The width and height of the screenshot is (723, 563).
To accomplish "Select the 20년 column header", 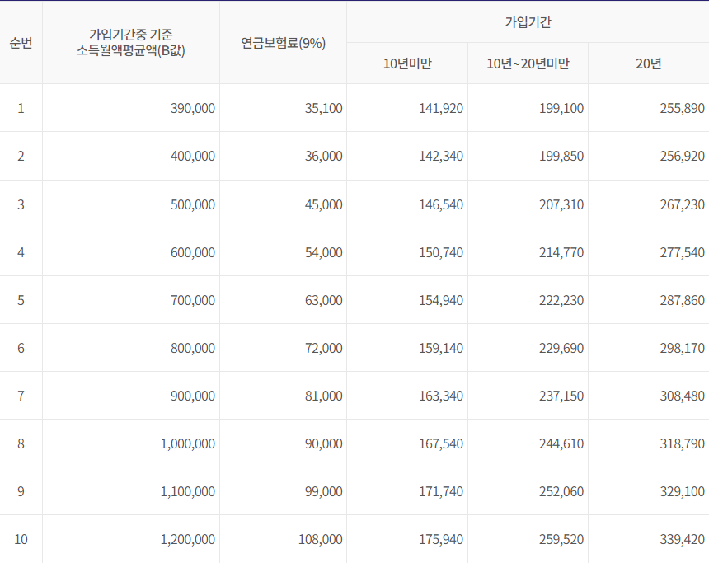I will pos(649,63).
